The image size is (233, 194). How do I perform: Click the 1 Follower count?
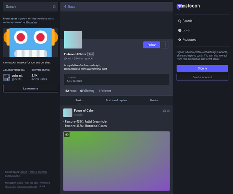(x=105, y=91)
